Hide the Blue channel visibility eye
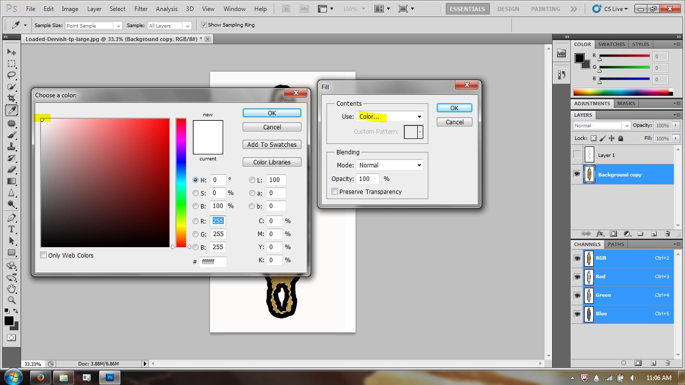Viewport: 685px width, 385px height. click(x=577, y=314)
